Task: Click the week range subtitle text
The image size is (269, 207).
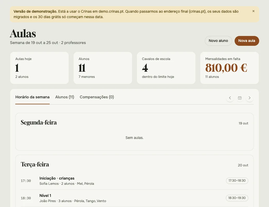Action: tap(48, 43)
